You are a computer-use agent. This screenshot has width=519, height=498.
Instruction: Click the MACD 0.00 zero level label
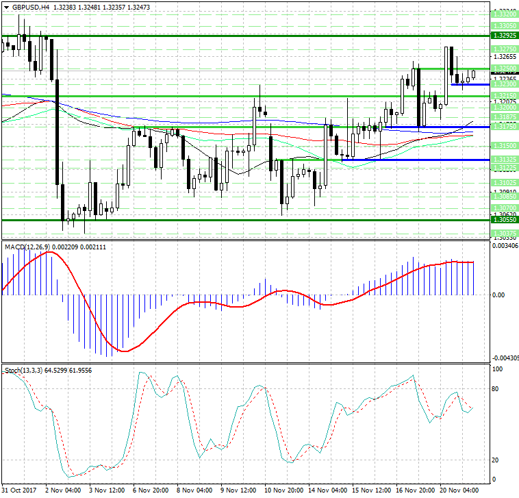[498, 295]
